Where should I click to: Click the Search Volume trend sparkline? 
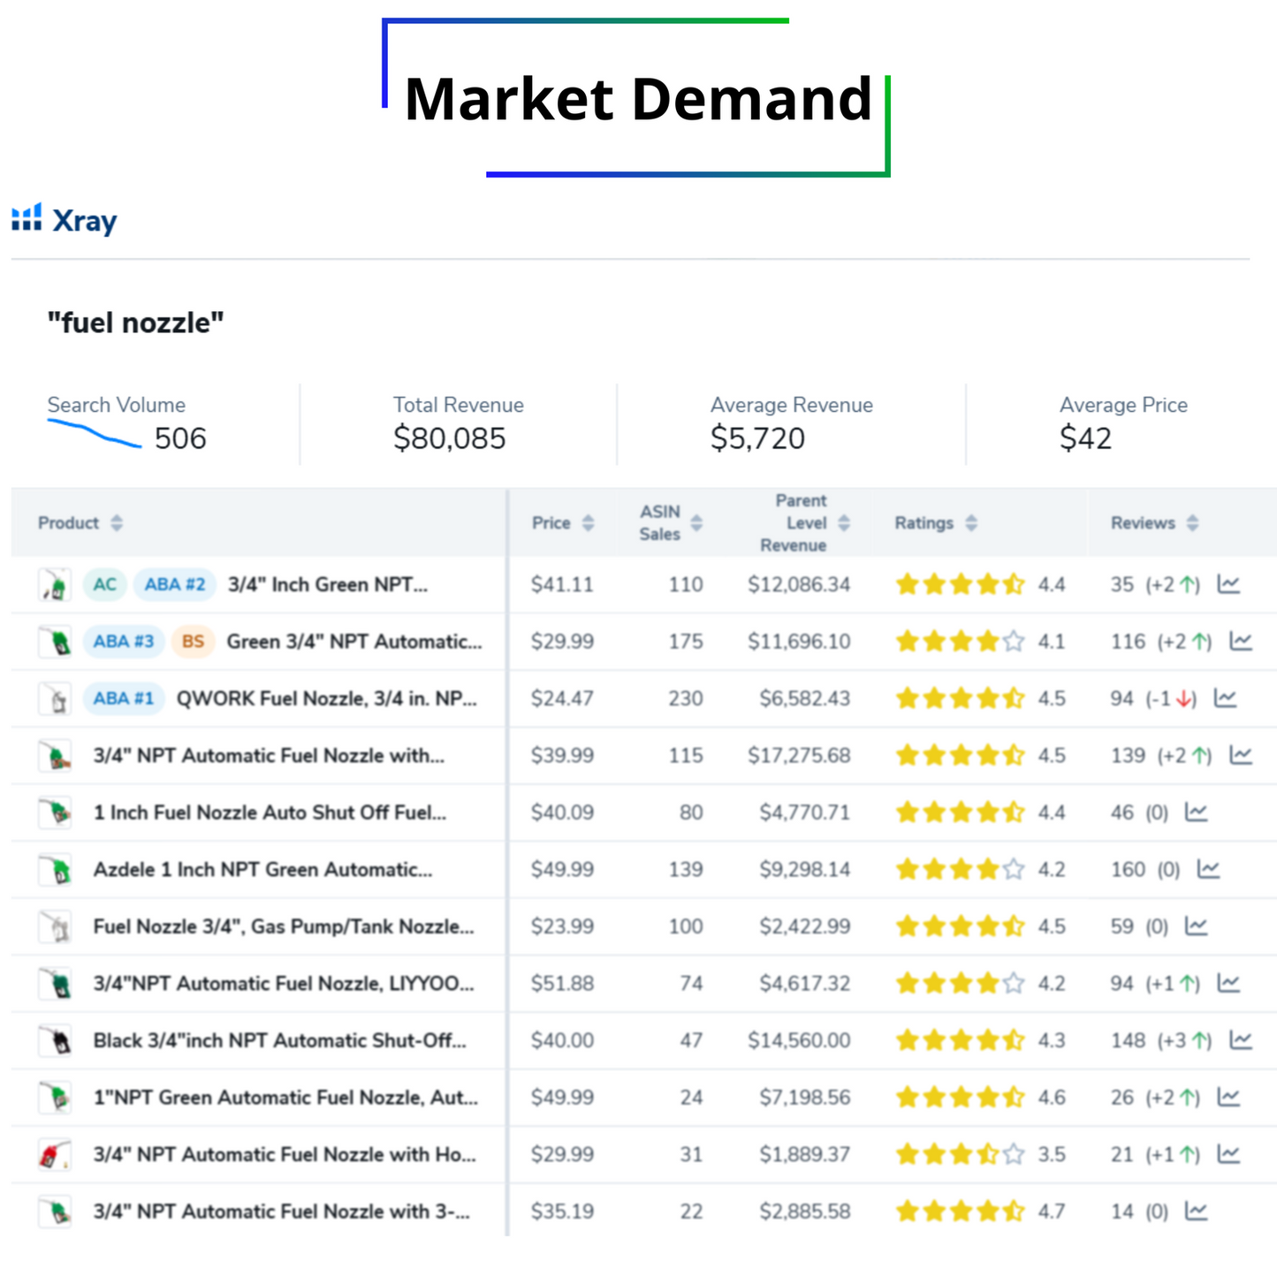click(94, 434)
